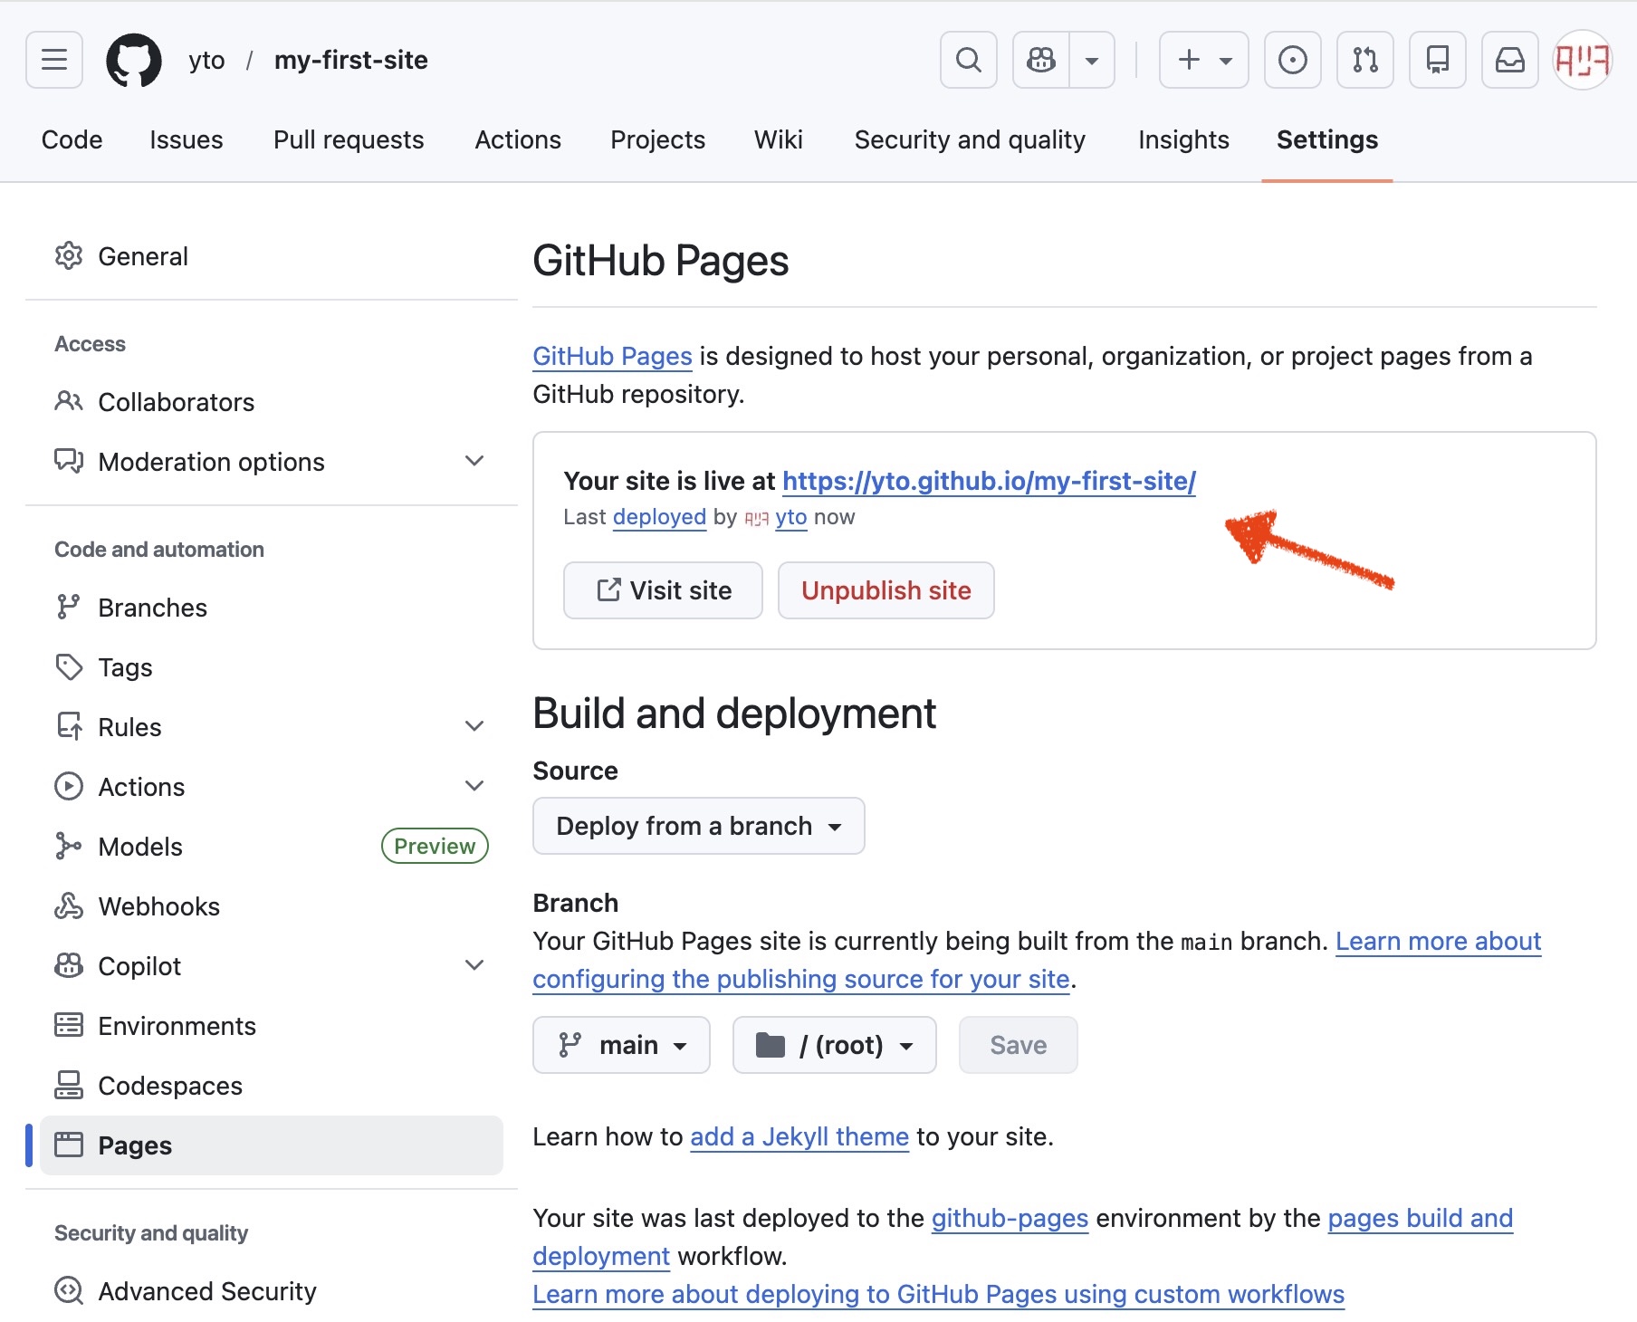Image resolution: width=1637 pixels, height=1322 pixels.
Task: Open Tags settings tag icon
Action: click(69, 666)
